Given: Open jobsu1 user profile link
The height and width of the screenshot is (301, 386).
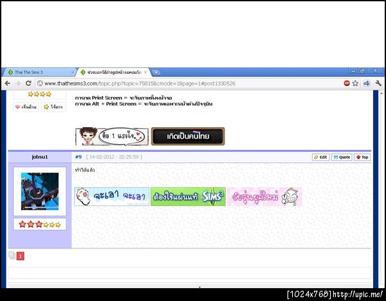Looking at the screenshot, I should coord(40,157).
